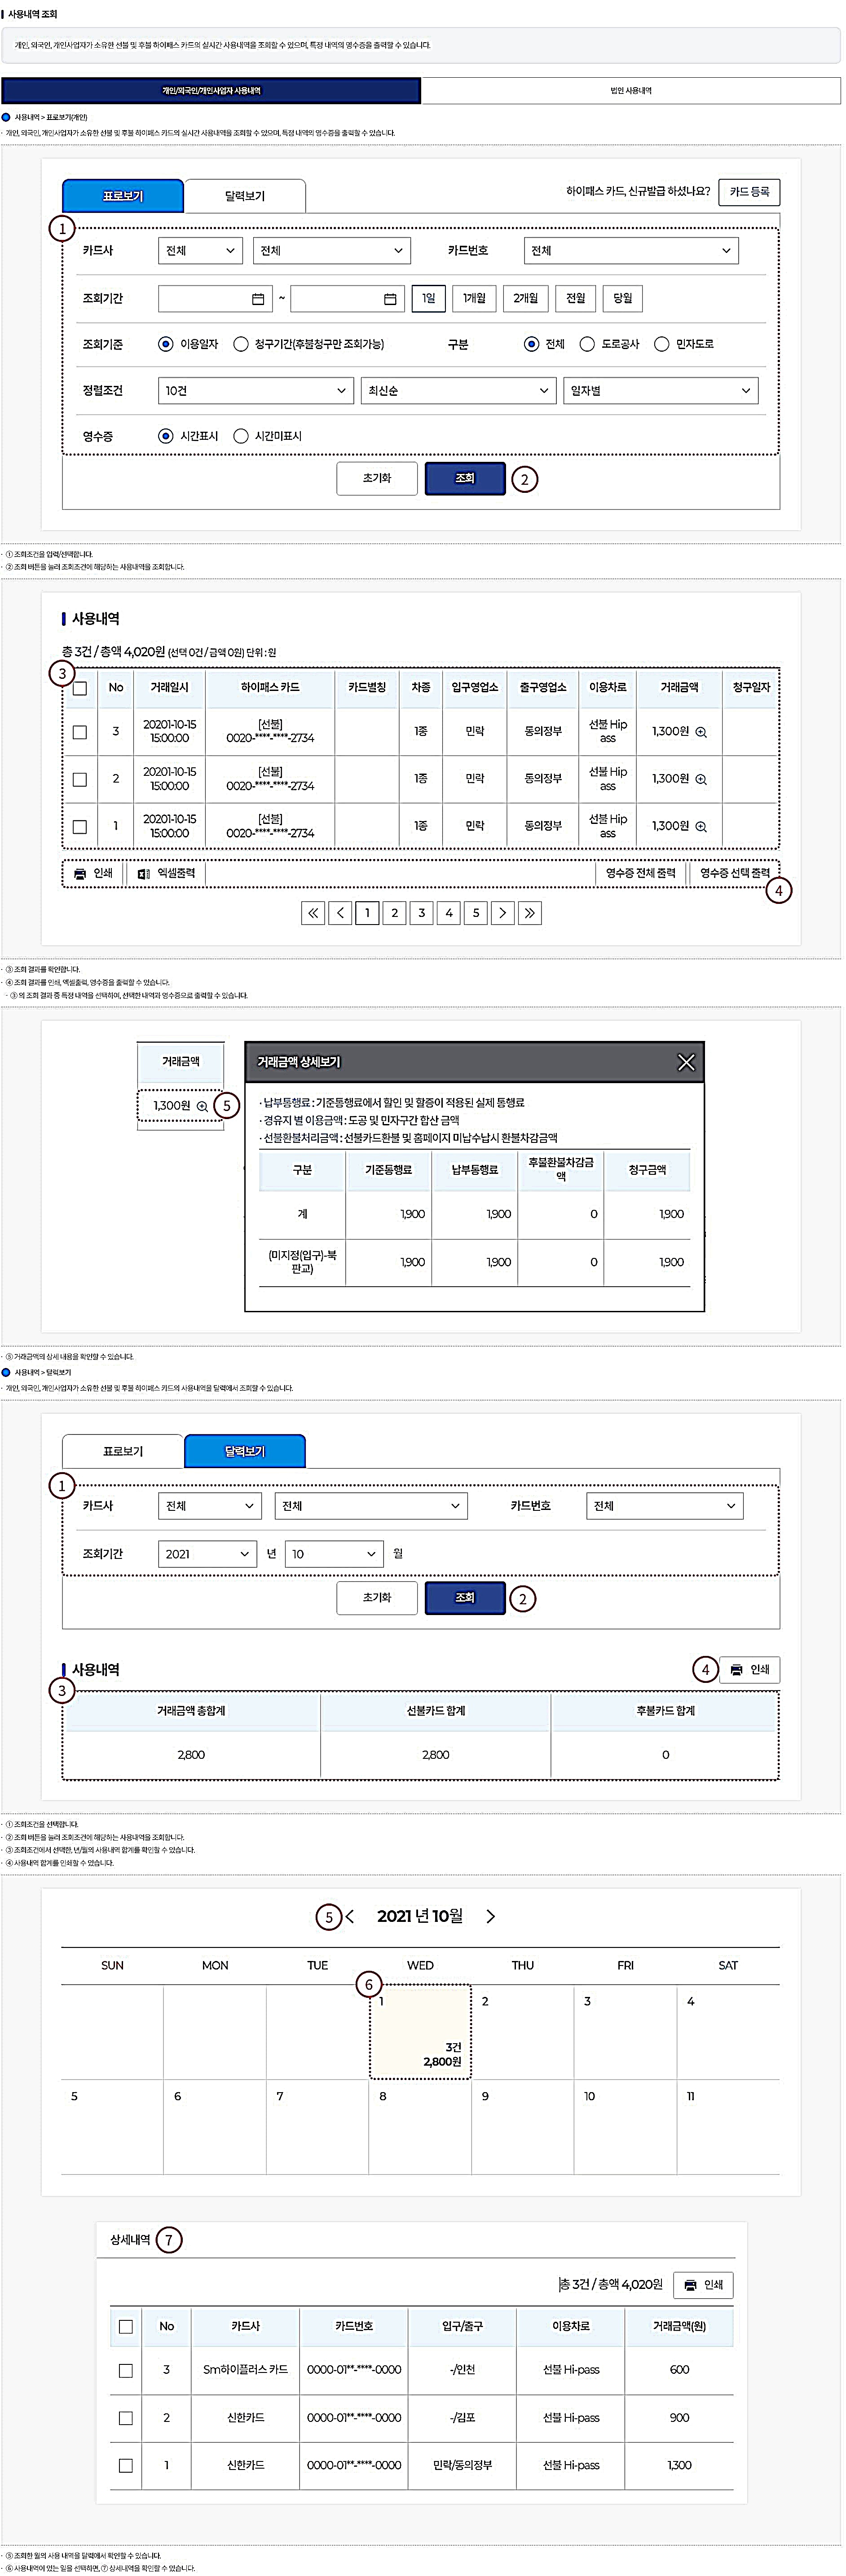
Task: Click the 카드 등록 button
Action: pos(749,192)
